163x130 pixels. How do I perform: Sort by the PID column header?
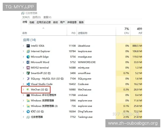[72, 31]
